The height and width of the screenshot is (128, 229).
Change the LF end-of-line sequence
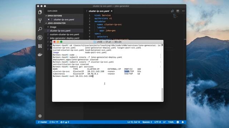coord(164,122)
